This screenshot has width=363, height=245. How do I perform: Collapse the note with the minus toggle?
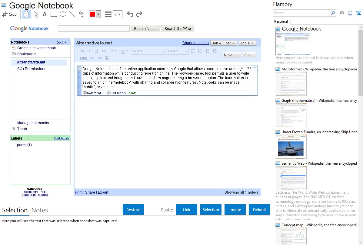tap(79, 69)
